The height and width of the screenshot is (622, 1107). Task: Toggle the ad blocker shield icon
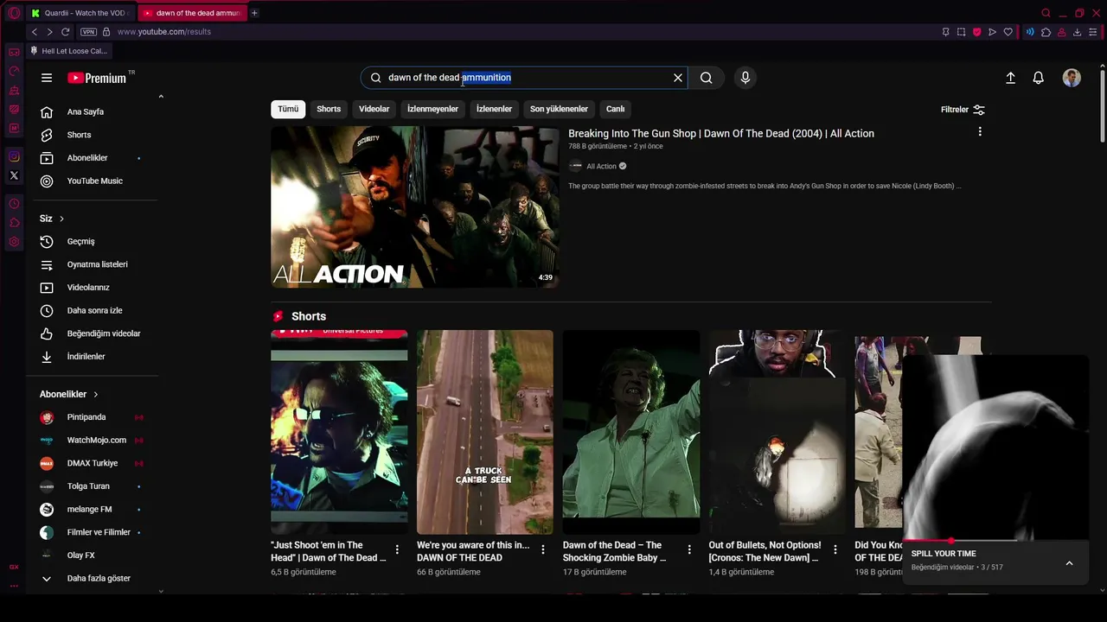(x=976, y=32)
